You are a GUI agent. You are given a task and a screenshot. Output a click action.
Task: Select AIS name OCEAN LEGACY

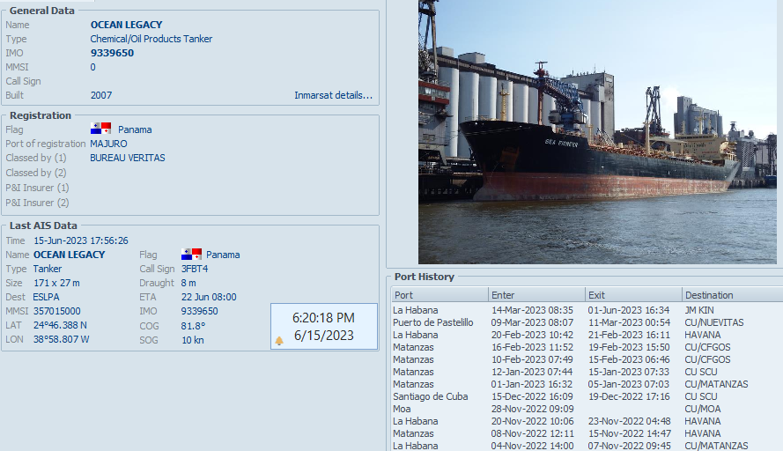tap(69, 255)
